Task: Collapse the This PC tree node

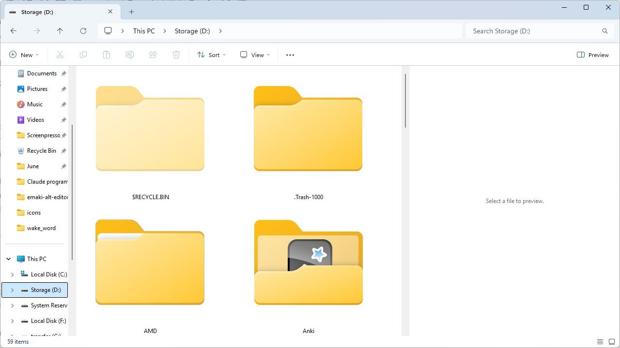Action: pos(9,259)
